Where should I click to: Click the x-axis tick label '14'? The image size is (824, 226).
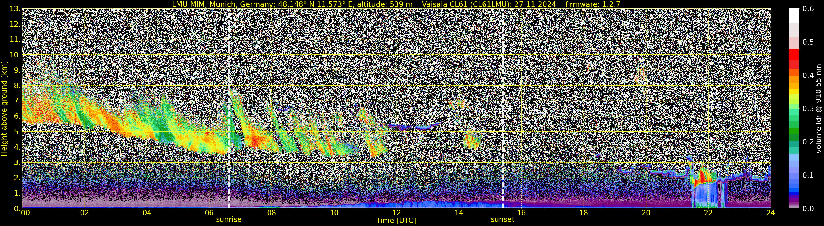click(x=459, y=213)
